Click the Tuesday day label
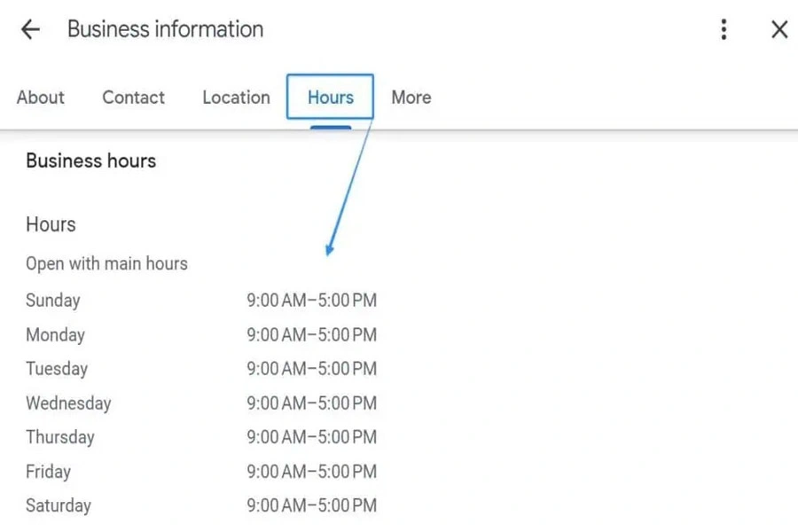This screenshot has width=798, height=532. 57,369
